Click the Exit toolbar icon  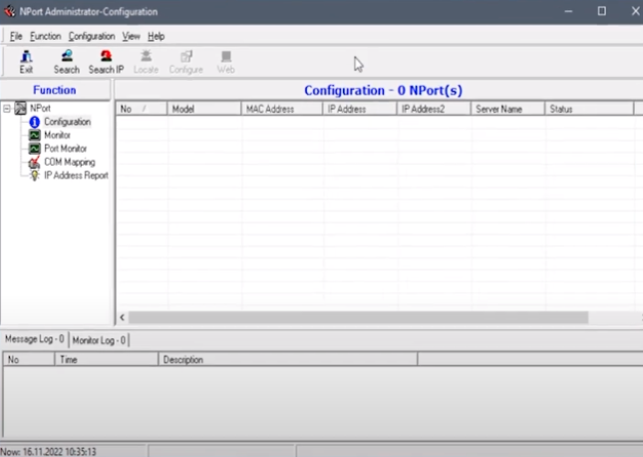click(x=26, y=62)
